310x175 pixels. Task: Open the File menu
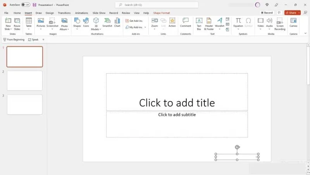click(x=6, y=13)
